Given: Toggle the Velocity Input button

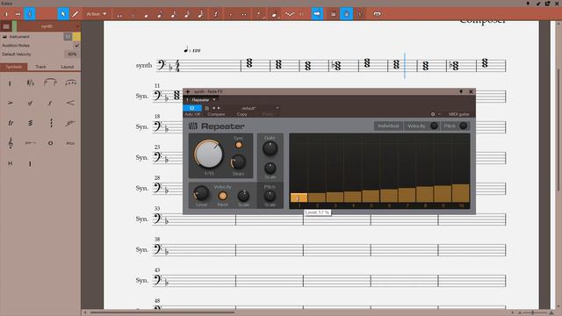Looking at the screenshot, I should pyautogui.click(x=222, y=196).
